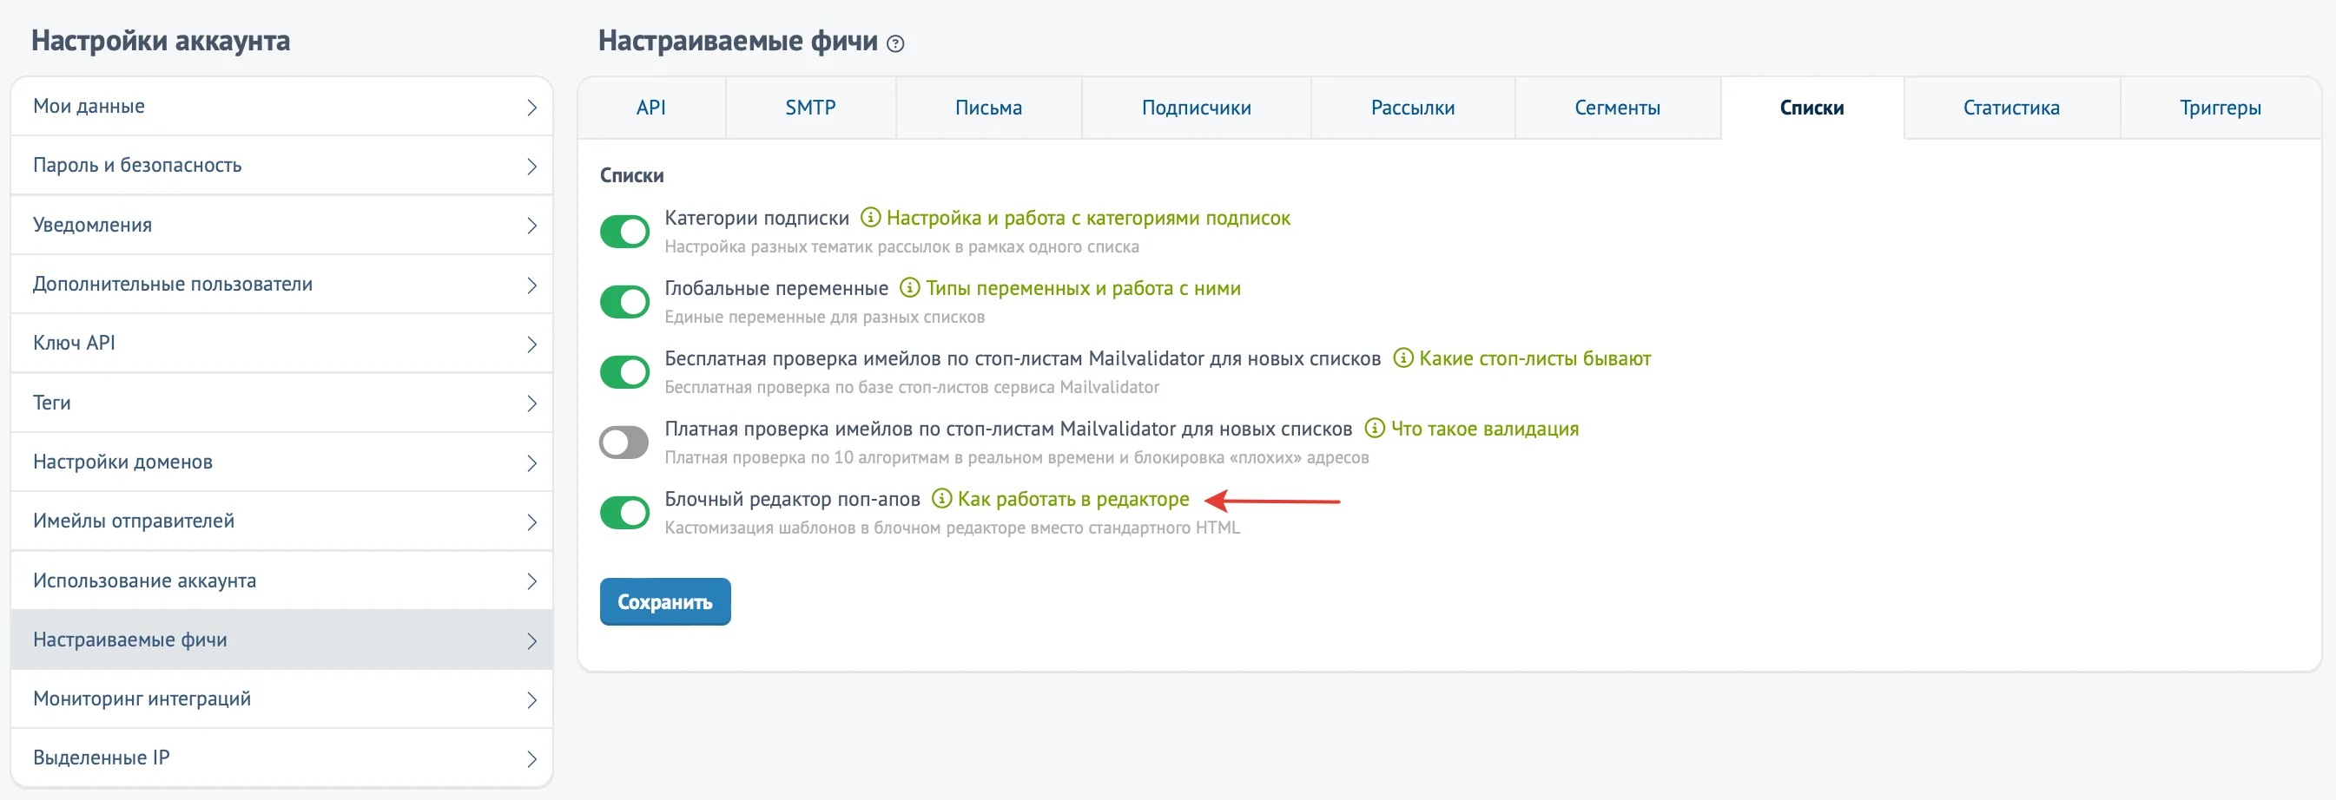Click help question icon beside Настраиваемые фичи heading
This screenshot has width=2336, height=800.
tap(895, 43)
